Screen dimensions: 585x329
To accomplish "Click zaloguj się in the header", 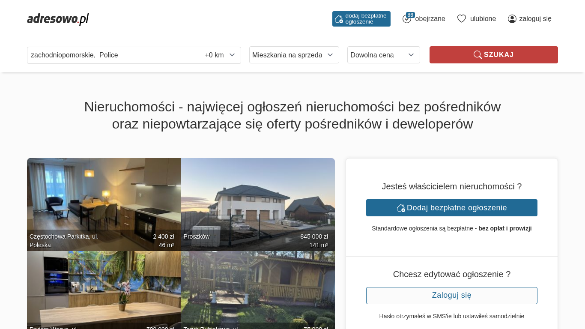I will (535, 19).
